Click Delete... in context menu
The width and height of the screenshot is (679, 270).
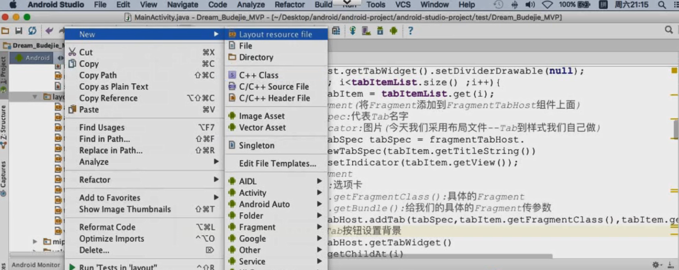click(x=144, y=250)
